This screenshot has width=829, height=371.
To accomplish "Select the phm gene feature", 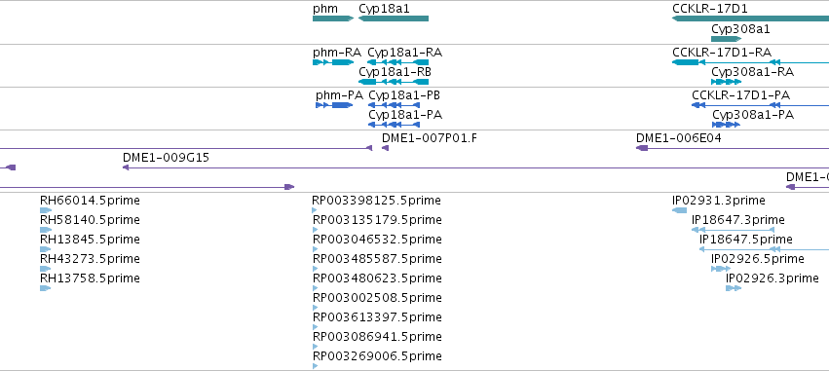I will (333, 19).
